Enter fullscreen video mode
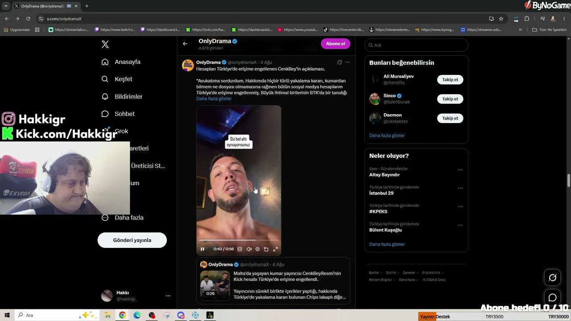 [x=275, y=249]
